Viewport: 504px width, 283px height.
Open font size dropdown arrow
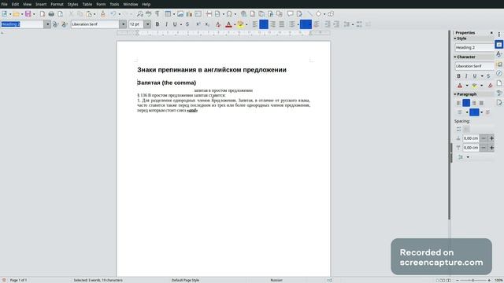point(147,24)
